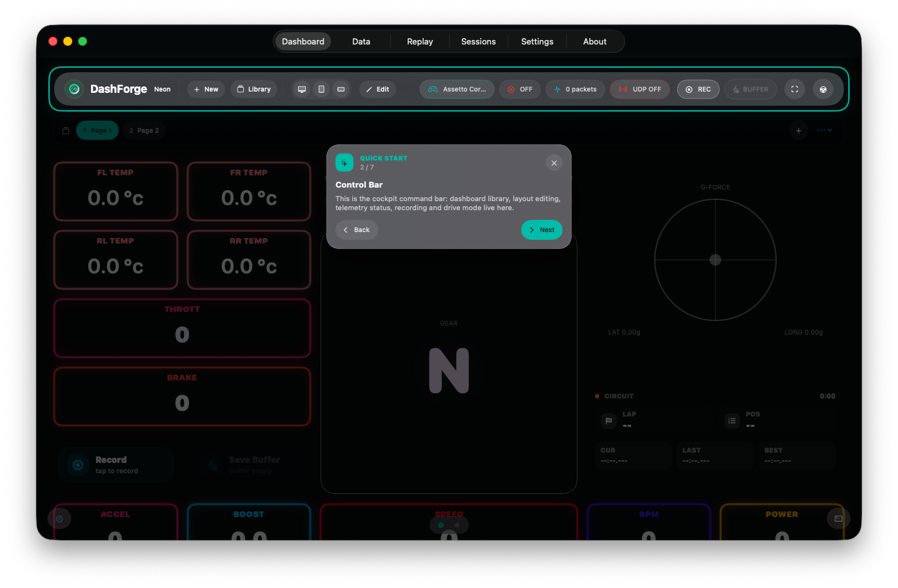
Task: Click the Save Buffer button
Action: (250, 465)
